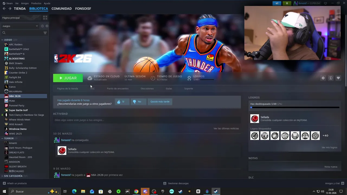The width and height of the screenshot is (347, 195).
Task: Open the Discusiones tab
Action: point(147,89)
